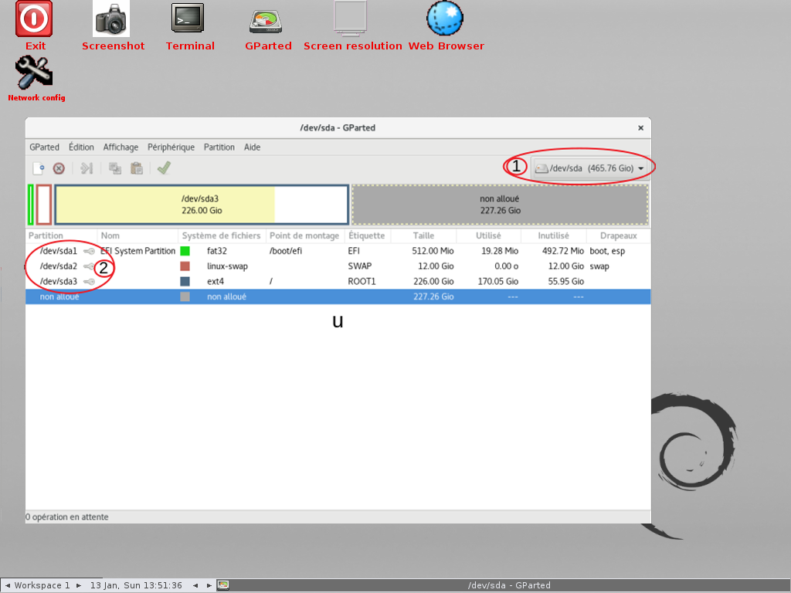Click the 492.72 Mio unused cell
Screen dimensions: 791x593
(x=563, y=251)
